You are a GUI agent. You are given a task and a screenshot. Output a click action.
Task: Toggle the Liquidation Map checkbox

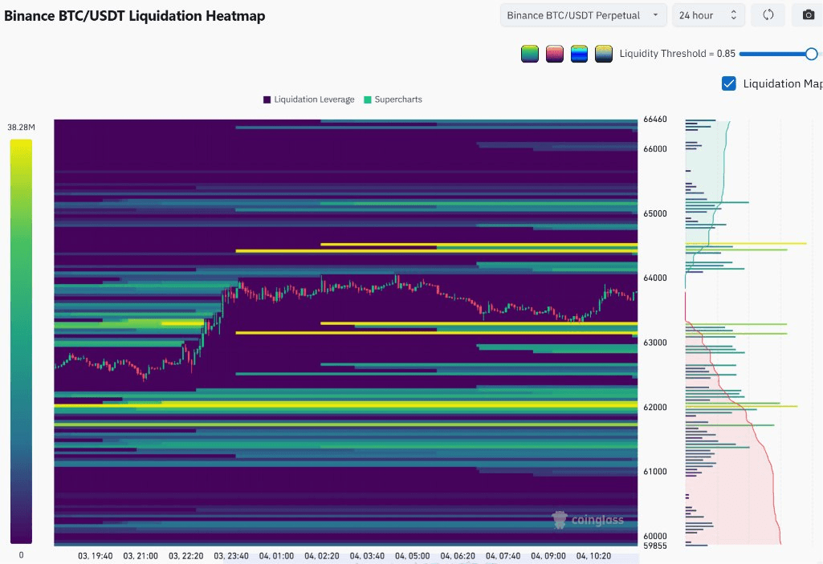pyautogui.click(x=728, y=83)
